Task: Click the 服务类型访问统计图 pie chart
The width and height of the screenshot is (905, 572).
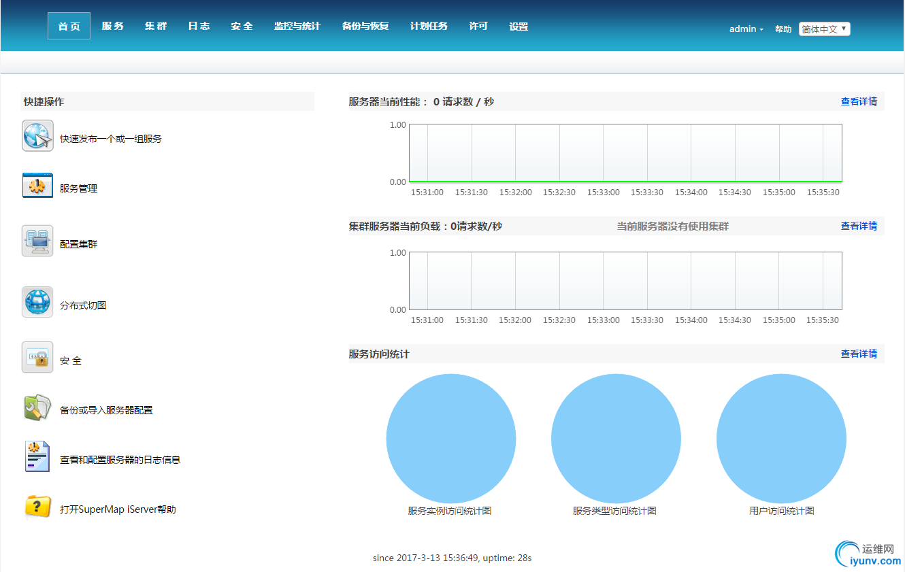Action: (x=616, y=439)
